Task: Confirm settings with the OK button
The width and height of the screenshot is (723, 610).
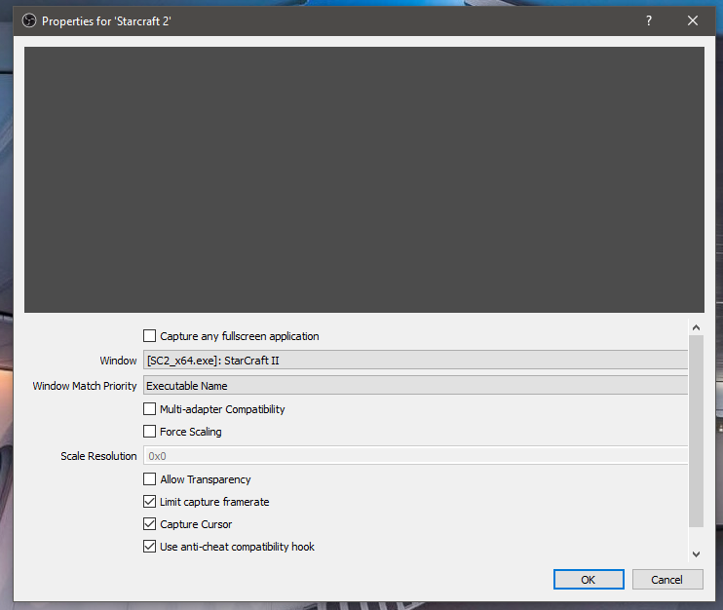Action: pyautogui.click(x=589, y=579)
